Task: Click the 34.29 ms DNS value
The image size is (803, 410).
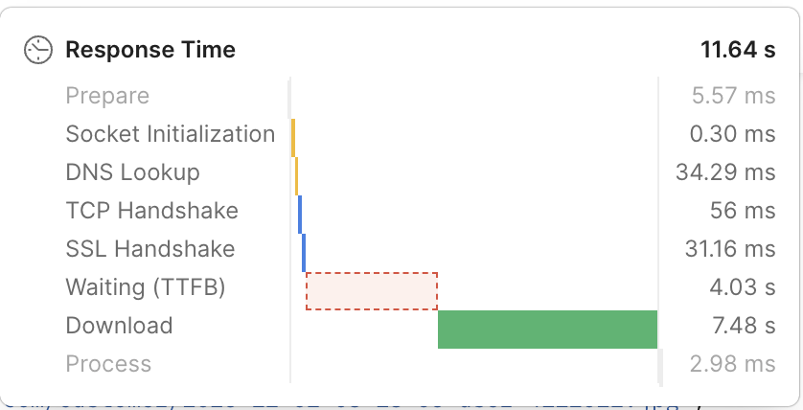Action: click(x=725, y=172)
